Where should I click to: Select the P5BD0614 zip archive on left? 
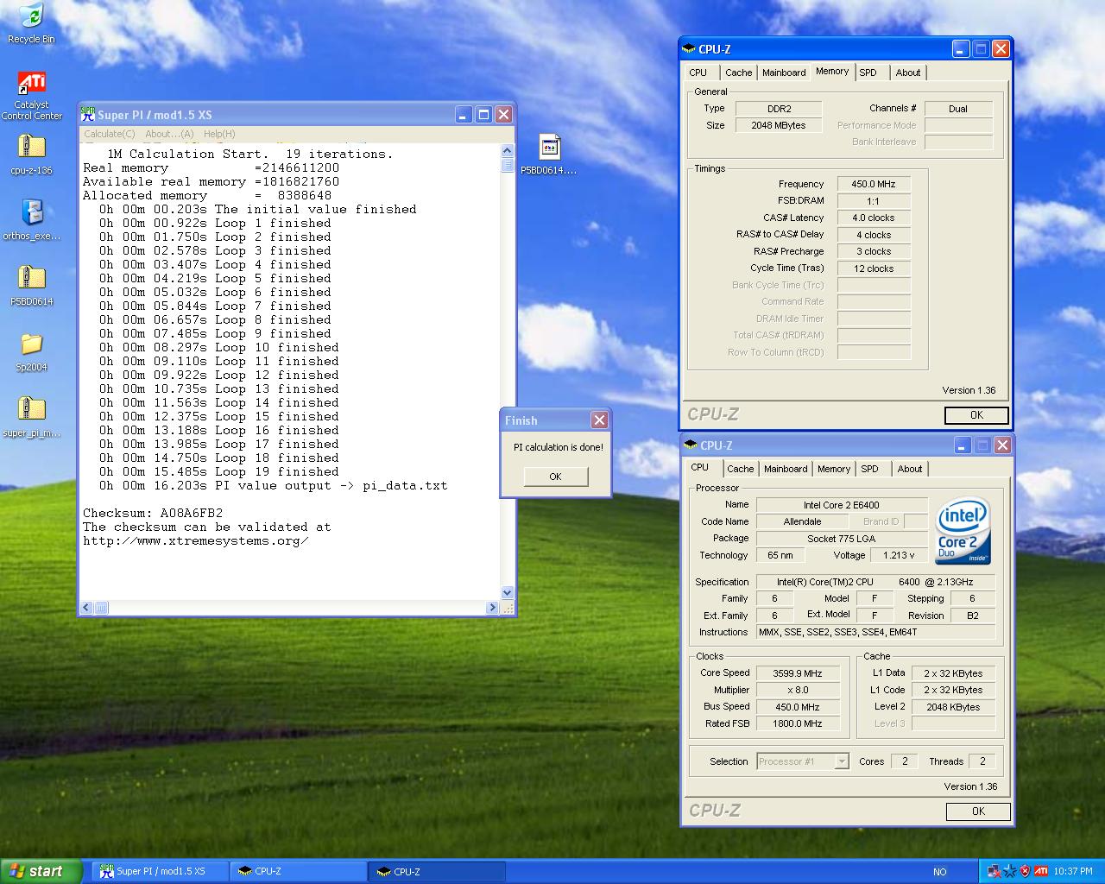coord(31,287)
